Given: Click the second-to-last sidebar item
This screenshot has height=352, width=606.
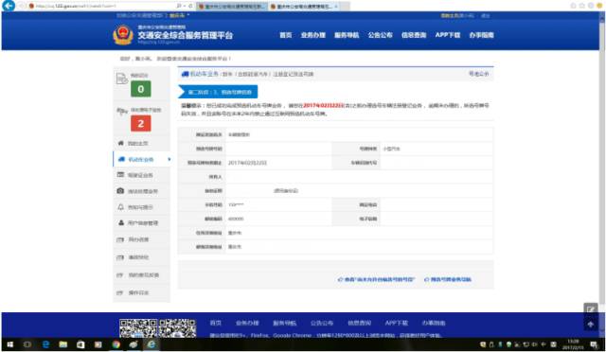Looking at the screenshot, I should pos(141,274).
